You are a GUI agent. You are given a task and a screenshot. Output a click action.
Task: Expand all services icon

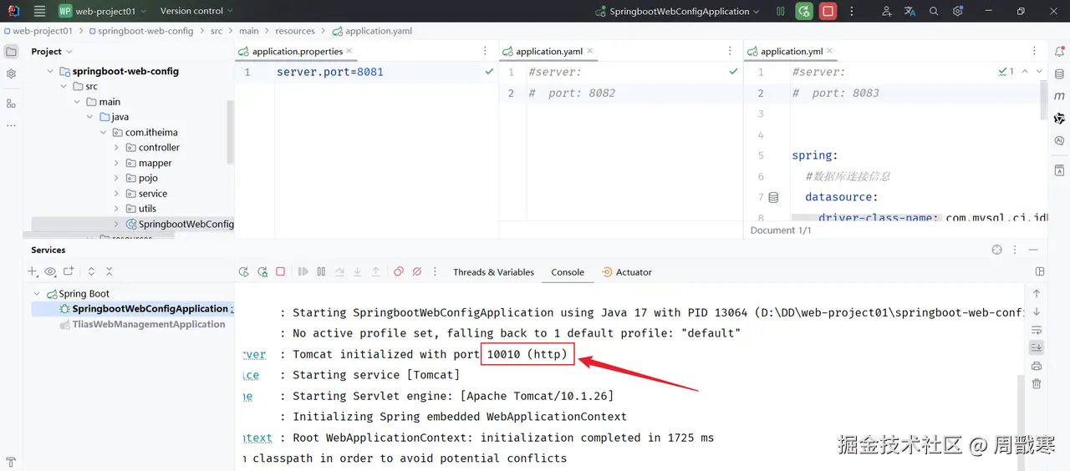pyautogui.click(x=91, y=271)
